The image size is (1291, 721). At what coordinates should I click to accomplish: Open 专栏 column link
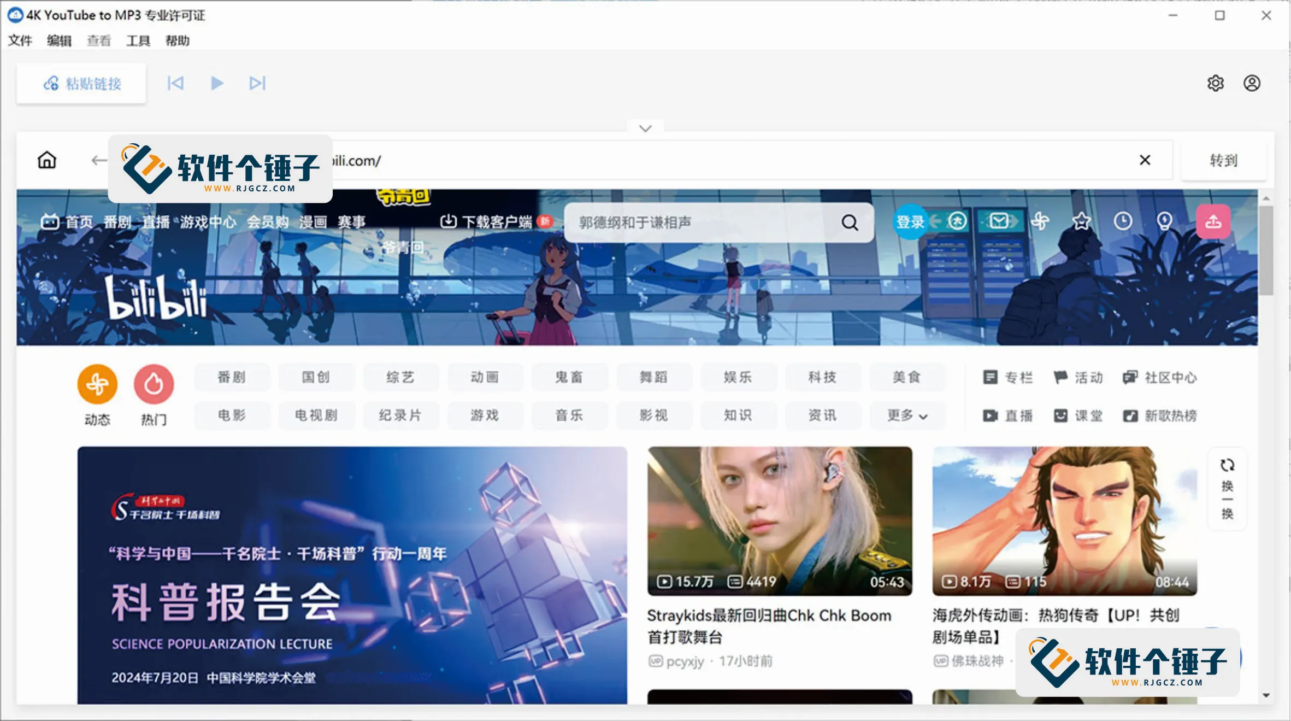[x=1008, y=377]
